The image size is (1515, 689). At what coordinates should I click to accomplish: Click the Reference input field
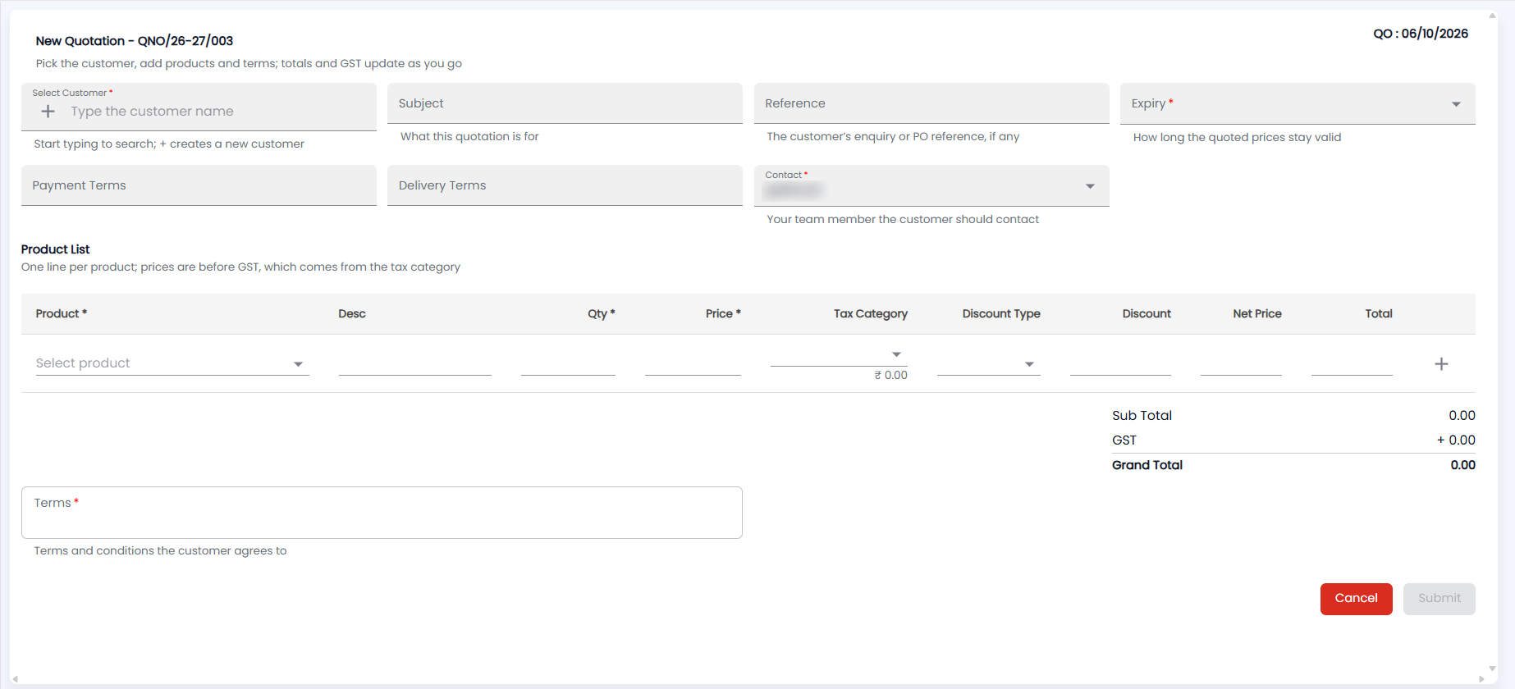[931, 103]
